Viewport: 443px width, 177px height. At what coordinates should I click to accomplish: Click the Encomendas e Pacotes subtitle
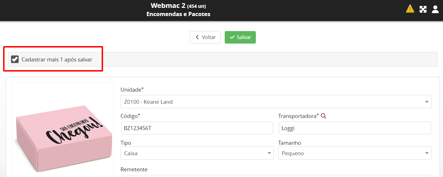point(178,14)
